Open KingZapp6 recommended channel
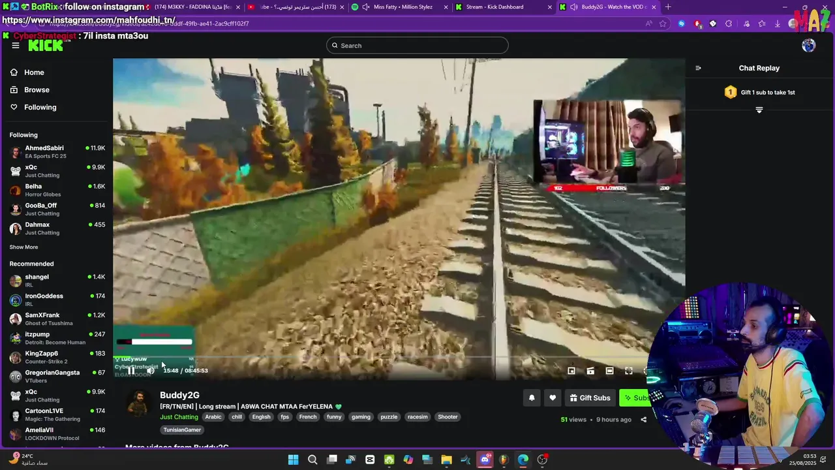Image resolution: width=835 pixels, height=470 pixels. (x=57, y=357)
